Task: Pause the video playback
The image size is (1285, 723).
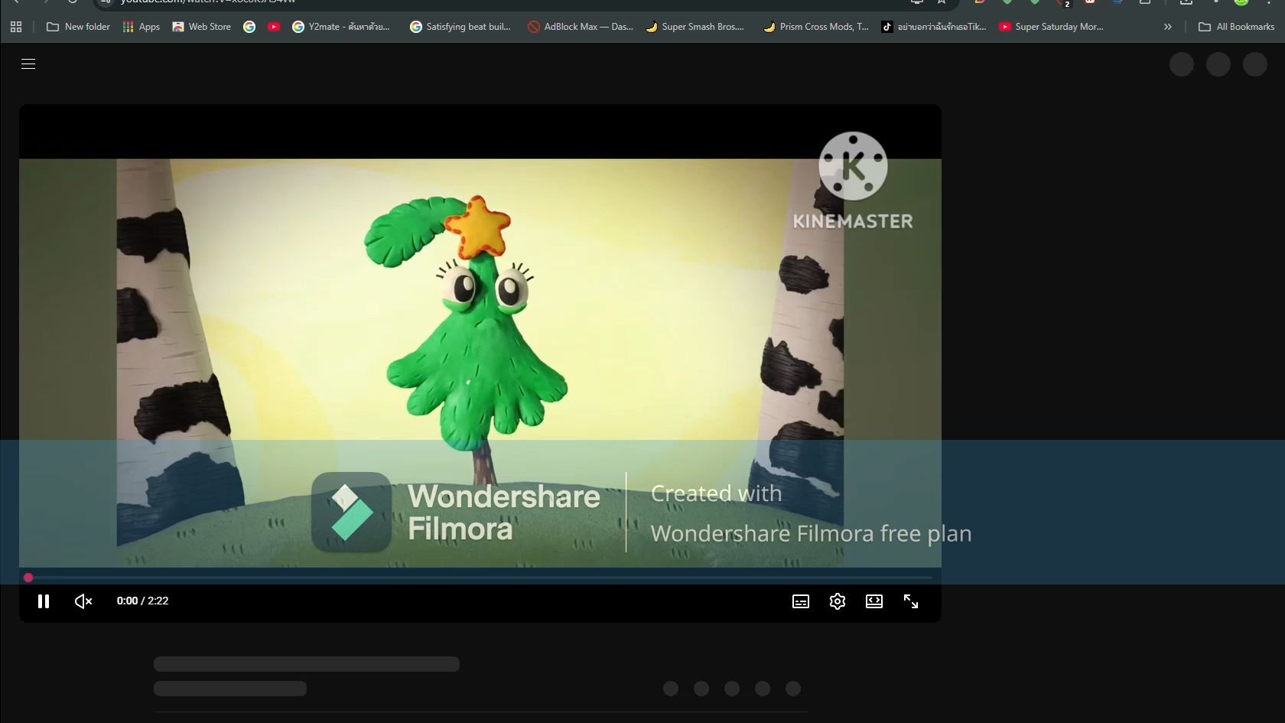Action: tap(44, 601)
